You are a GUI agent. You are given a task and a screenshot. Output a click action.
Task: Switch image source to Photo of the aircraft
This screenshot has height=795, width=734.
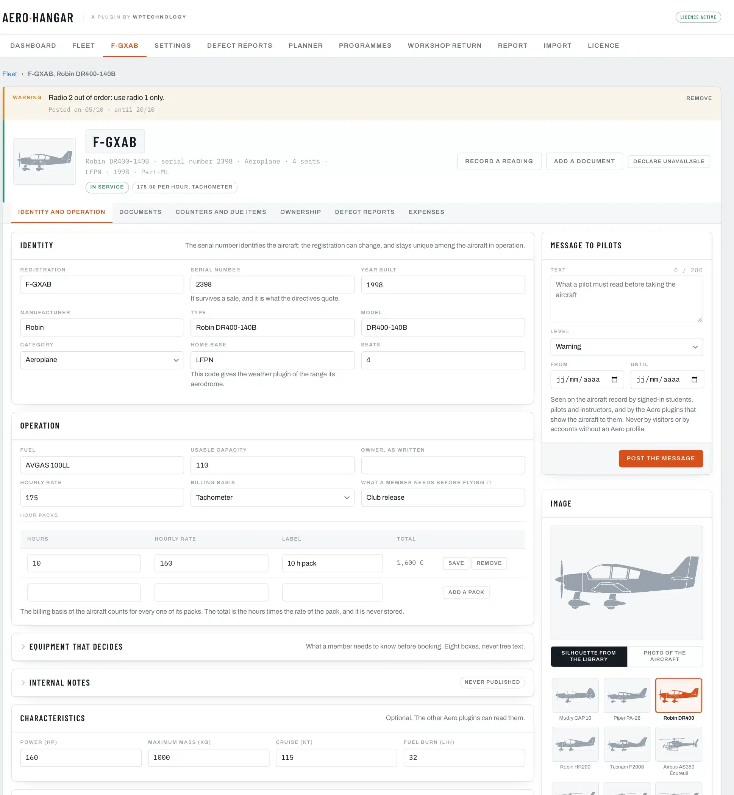(664, 656)
